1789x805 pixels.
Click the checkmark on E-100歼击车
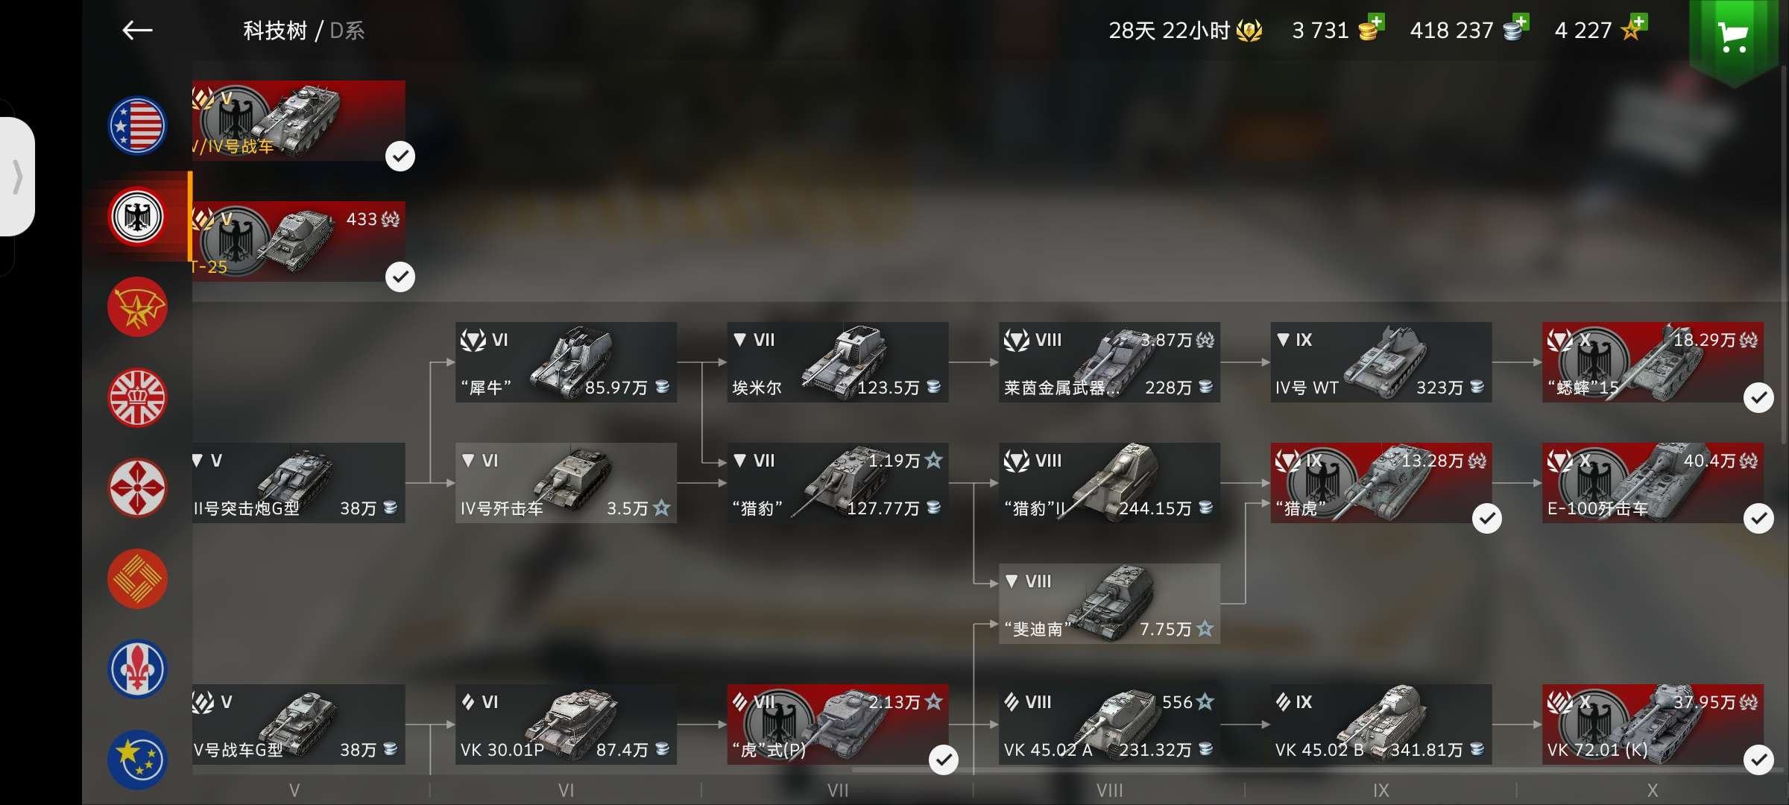(x=1758, y=518)
